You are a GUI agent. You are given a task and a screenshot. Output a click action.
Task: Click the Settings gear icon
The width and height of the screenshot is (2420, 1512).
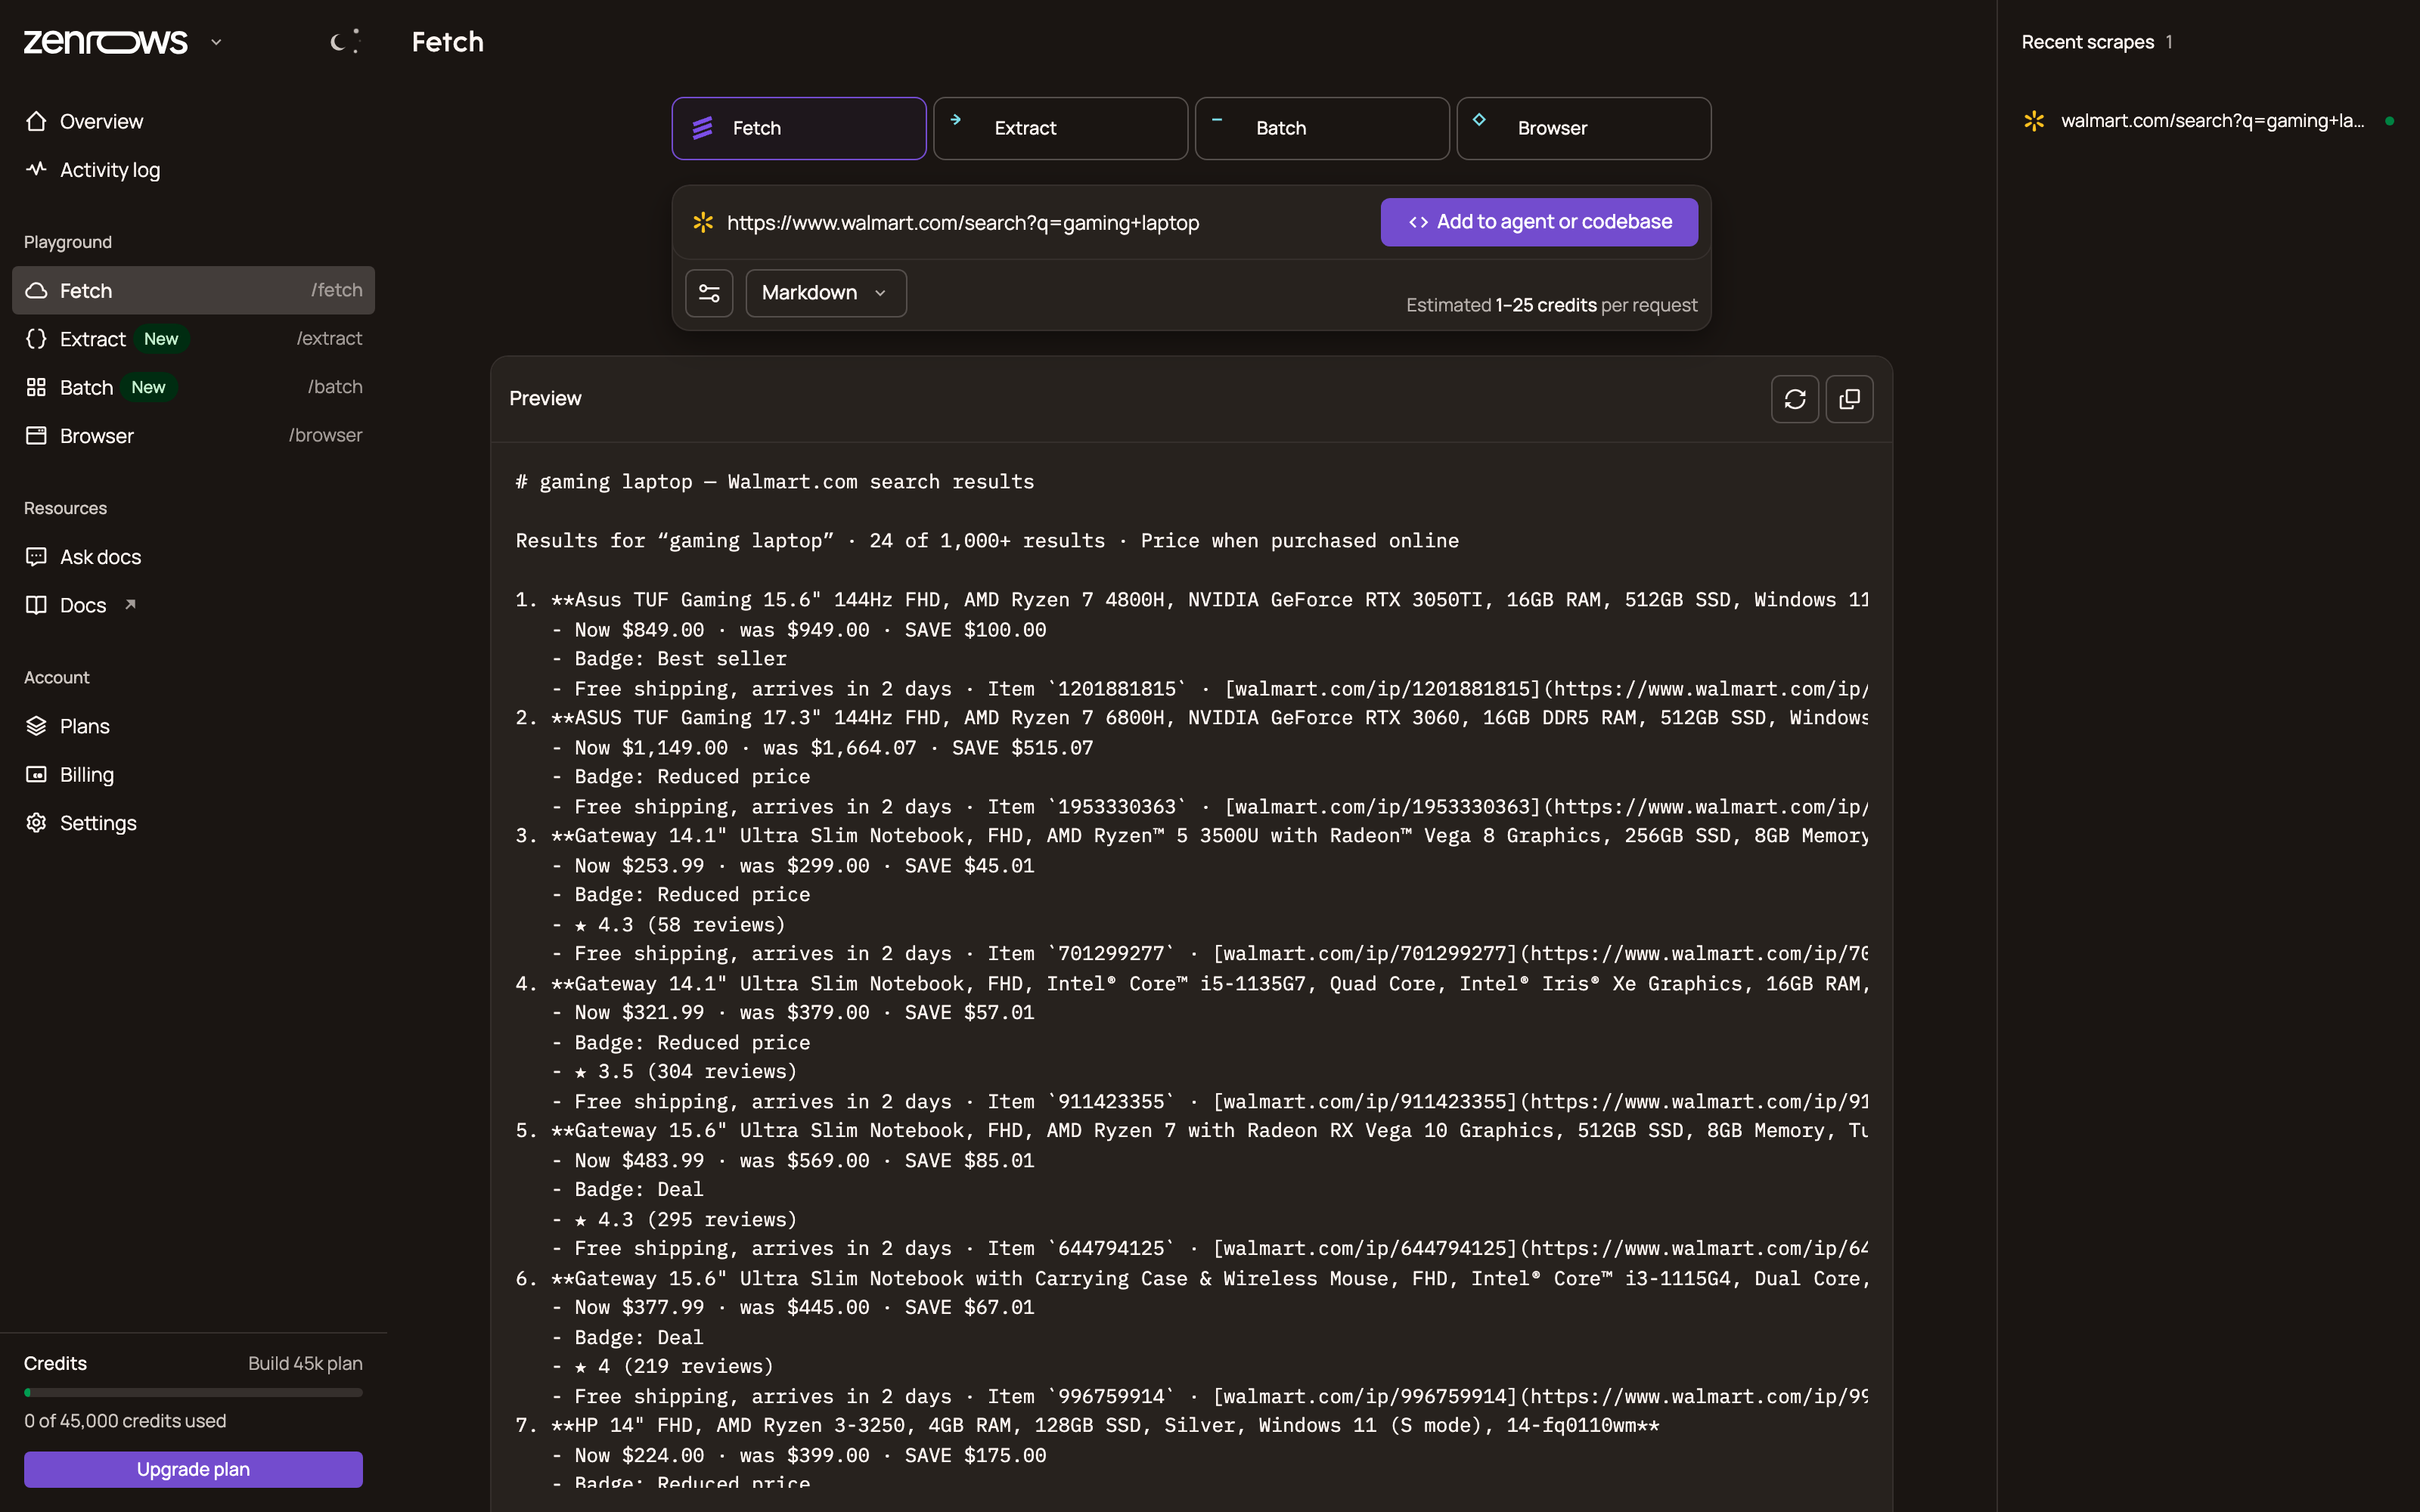click(x=36, y=823)
